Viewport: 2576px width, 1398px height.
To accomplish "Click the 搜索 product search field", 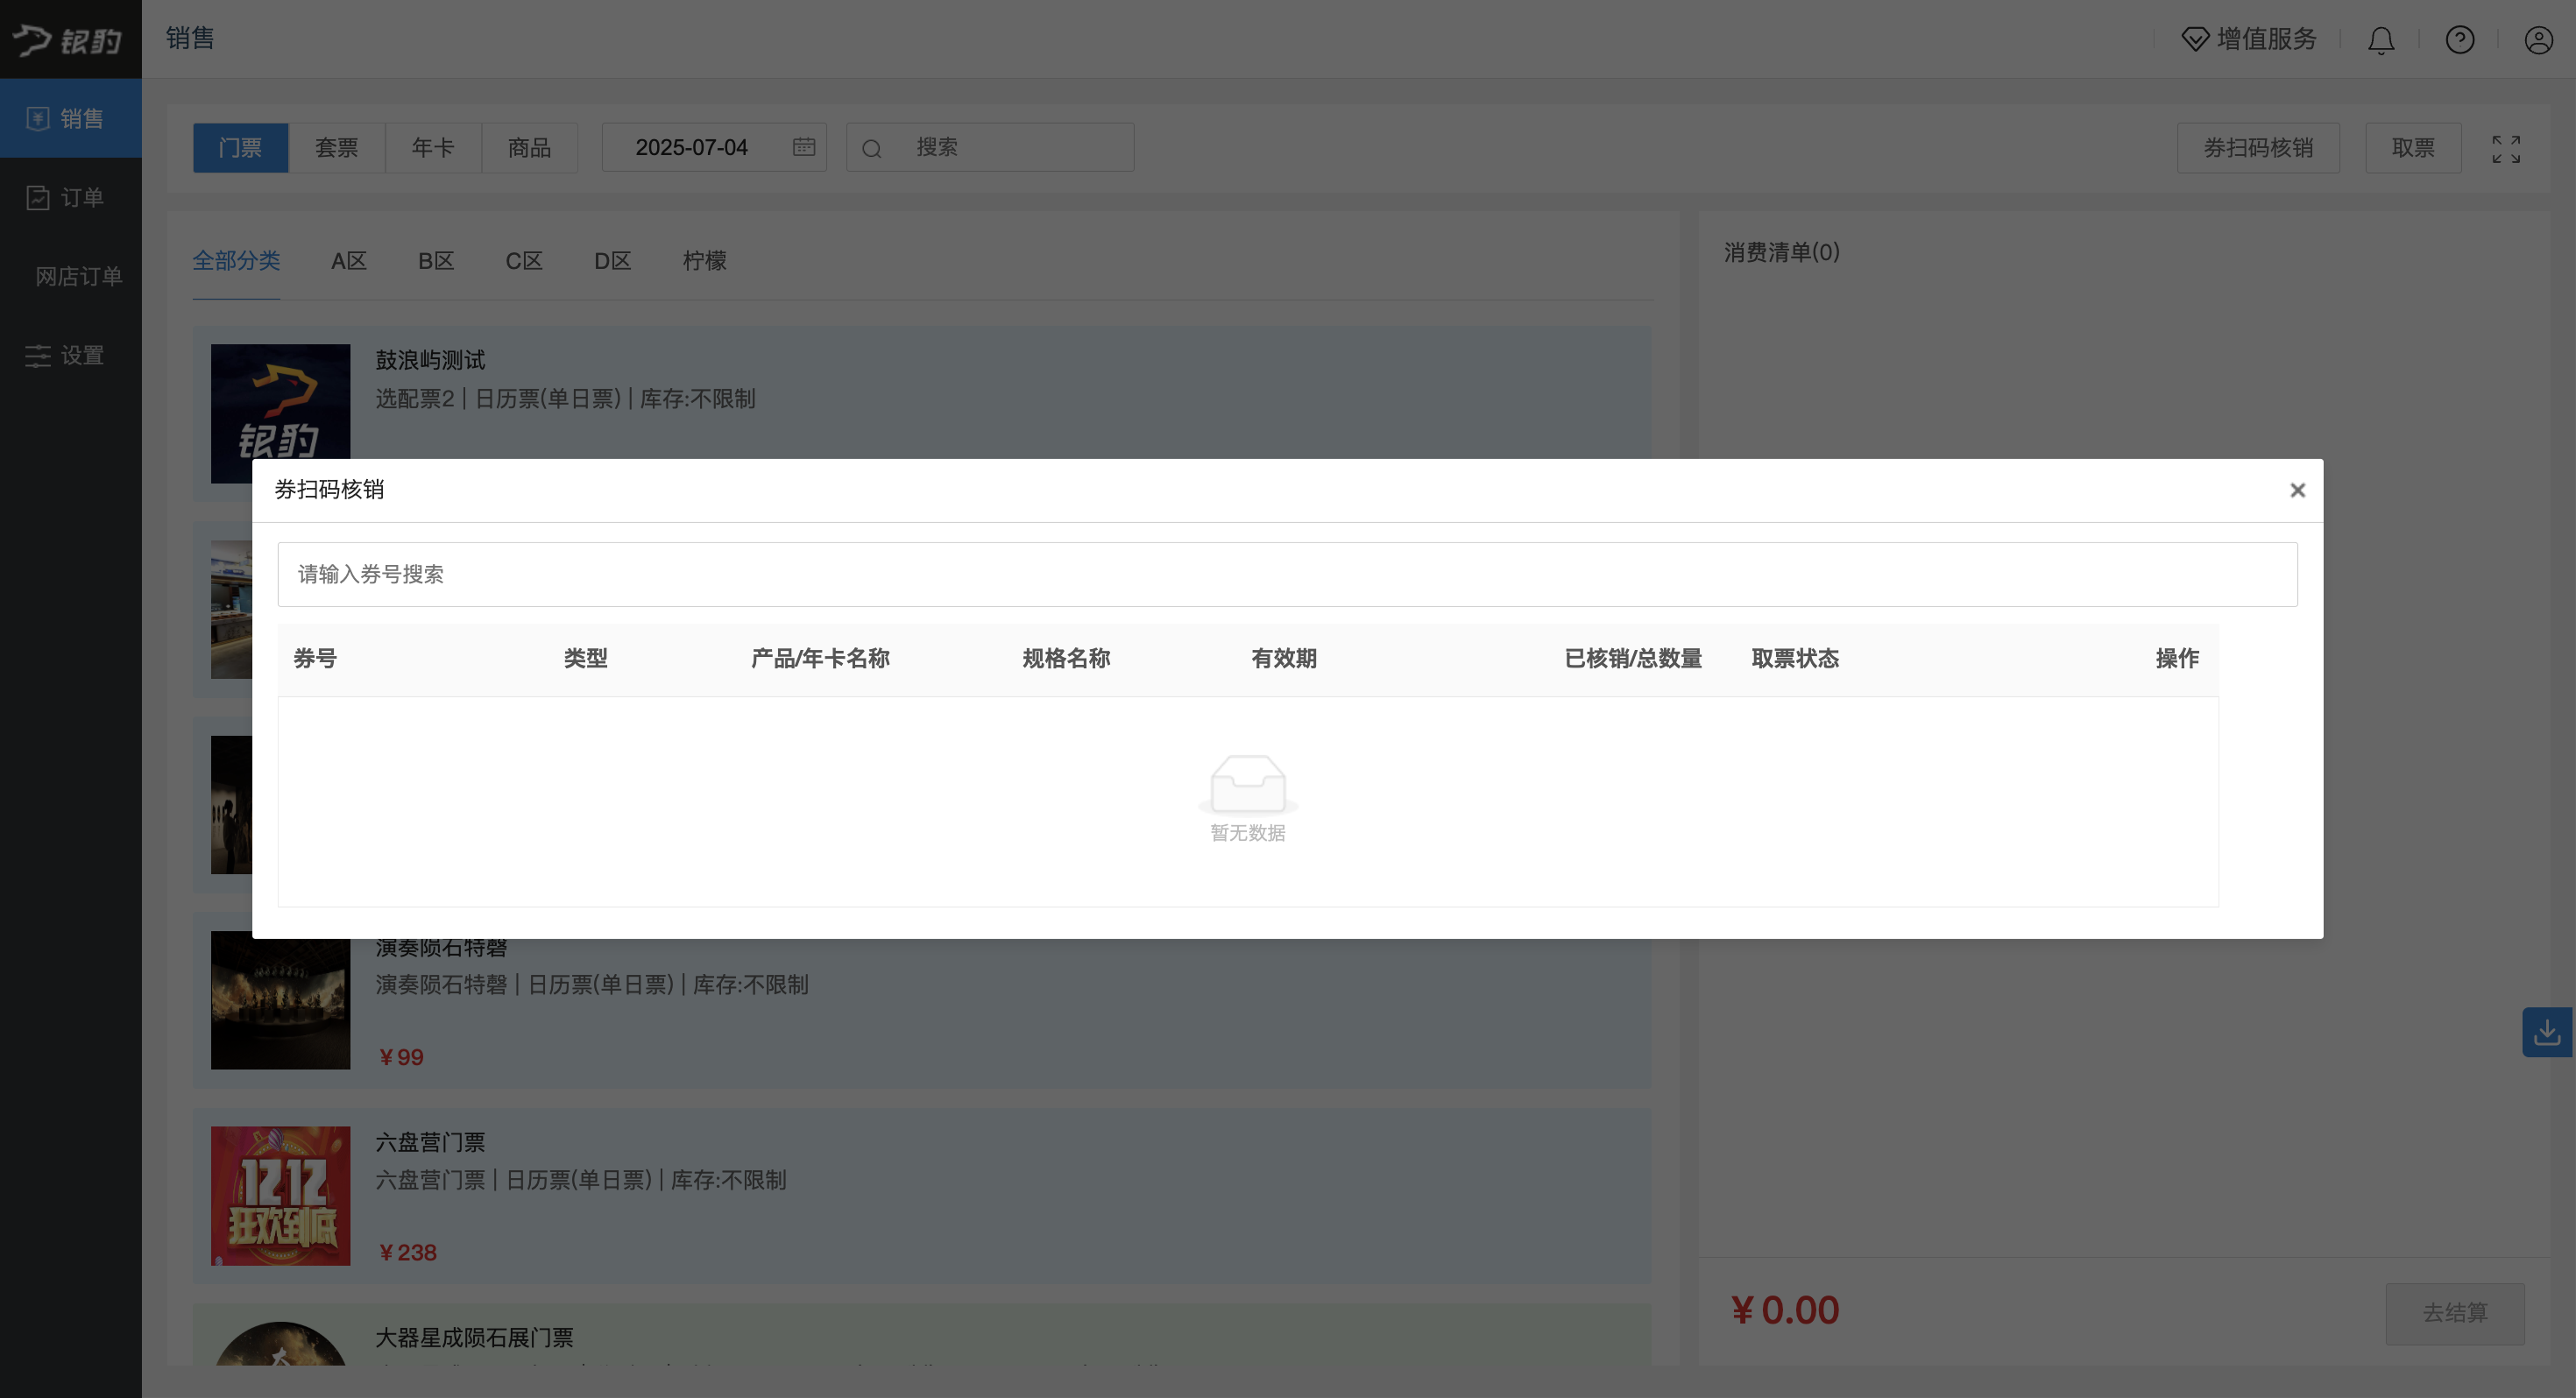I will click(990, 147).
